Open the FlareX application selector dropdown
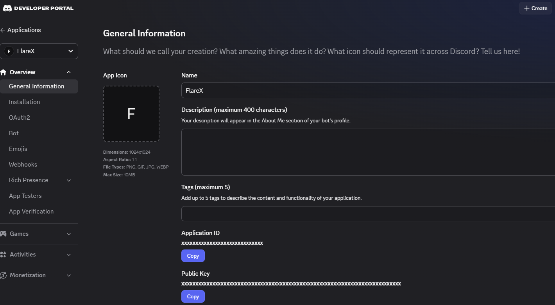Viewport: 555px width, 305px height. (39, 51)
